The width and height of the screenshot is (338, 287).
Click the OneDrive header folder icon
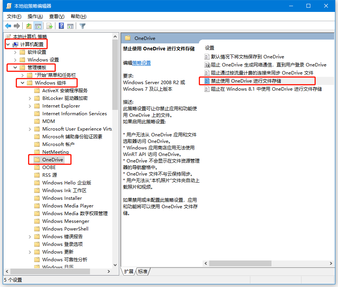pyautogui.click(x=128, y=38)
